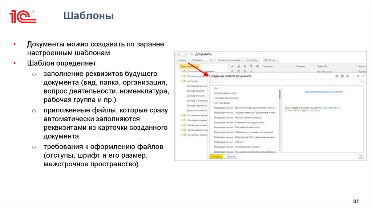Click the Тематика column header

(300, 66)
